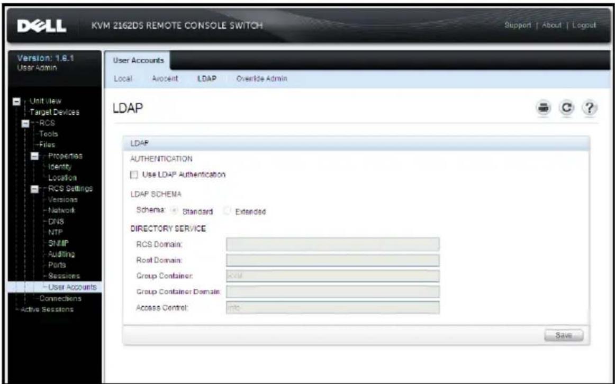Screen dimensions: 615x384
Task: Open SNMP settings in tree
Action: [58, 243]
